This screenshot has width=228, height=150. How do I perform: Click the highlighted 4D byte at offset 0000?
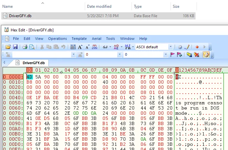click(x=30, y=77)
